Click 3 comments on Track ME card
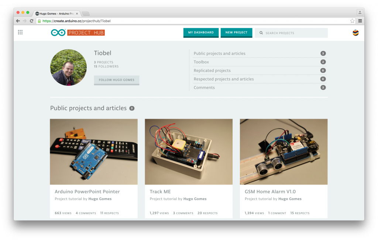The width and height of the screenshot is (378, 240). click(183, 213)
